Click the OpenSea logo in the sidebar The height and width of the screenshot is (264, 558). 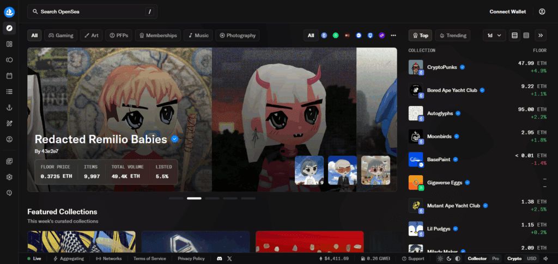[9, 11]
